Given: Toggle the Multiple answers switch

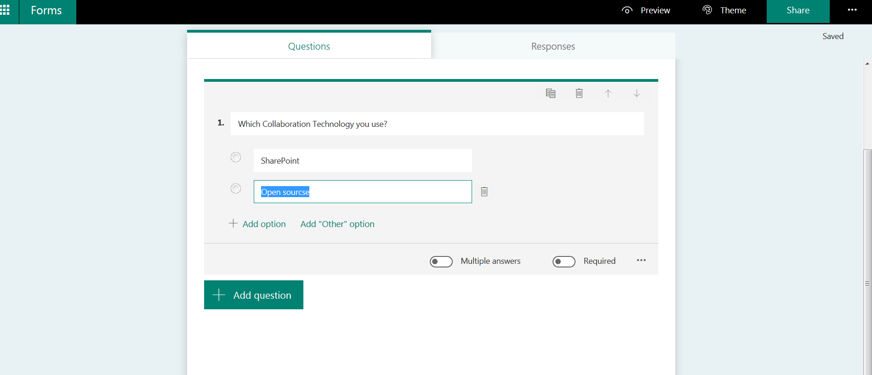Looking at the screenshot, I should point(441,261).
